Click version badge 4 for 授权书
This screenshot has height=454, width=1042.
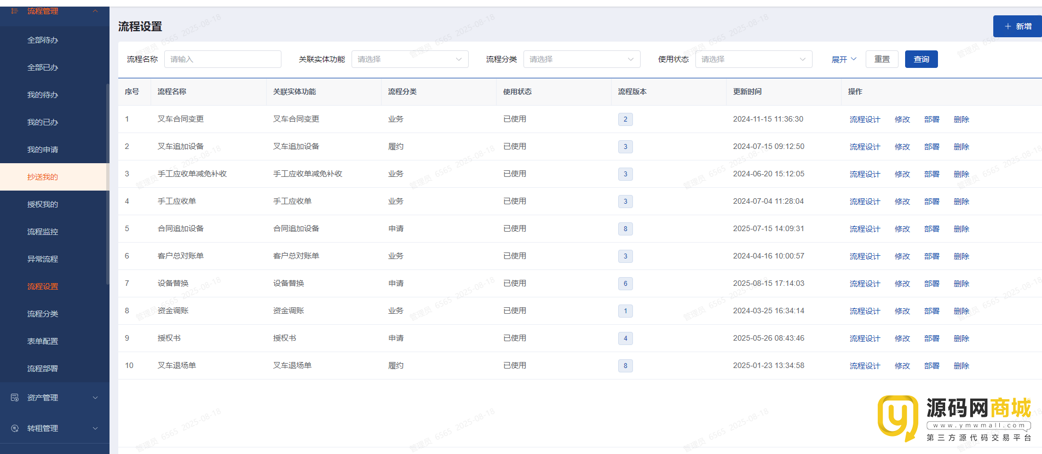(625, 338)
